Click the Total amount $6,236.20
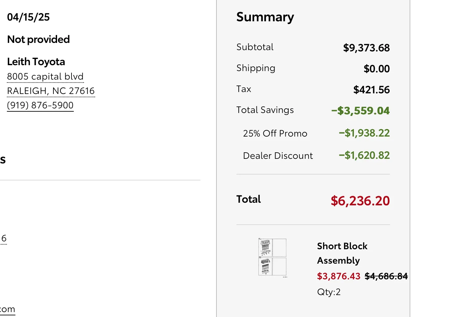 tap(360, 201)
